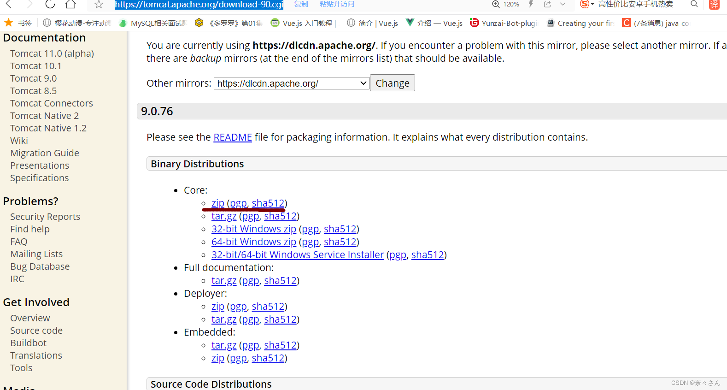Image resolution: width=727 pixels, height=390 pixels.
Task: Click 粘贴并访问 paste and go
Action: (337, 4)
